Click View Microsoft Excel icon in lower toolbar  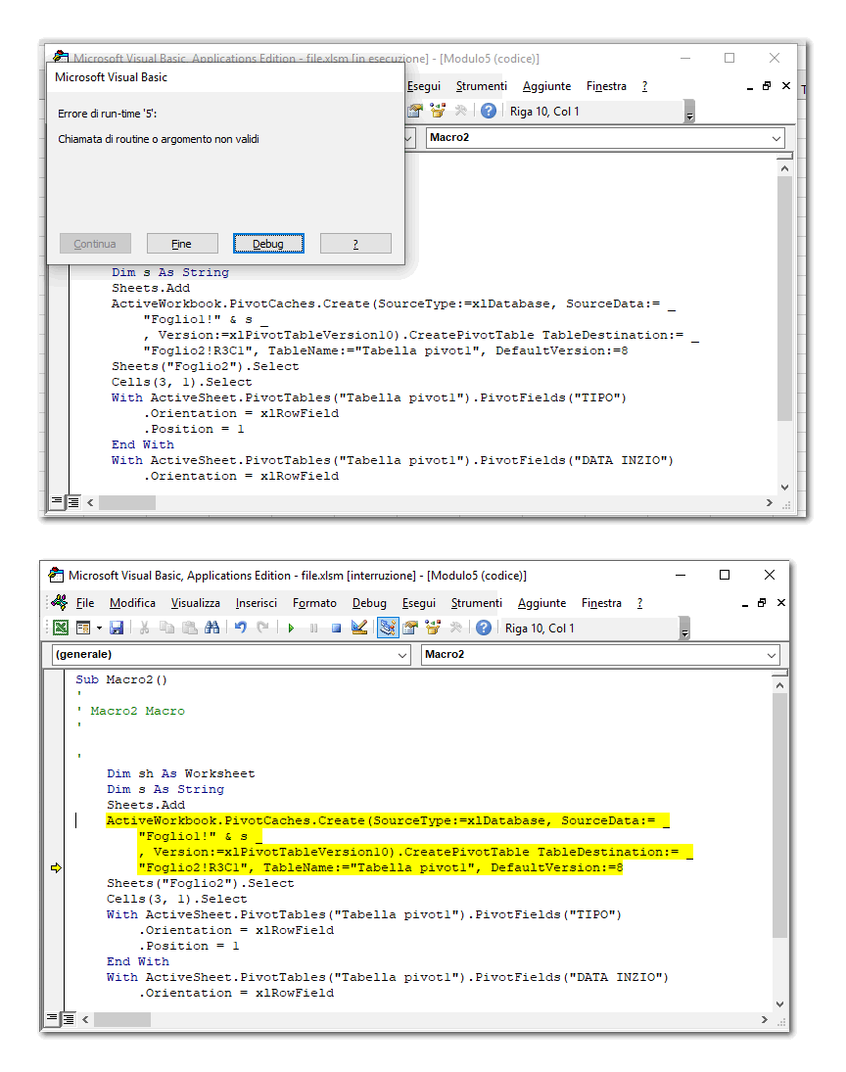pyautogui.click(x=61, y=628)
